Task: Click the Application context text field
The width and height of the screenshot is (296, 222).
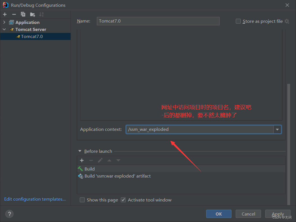Action: point(200,129)
